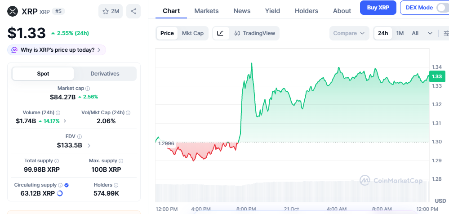Open chart settings sliders icon

point(446,33)
